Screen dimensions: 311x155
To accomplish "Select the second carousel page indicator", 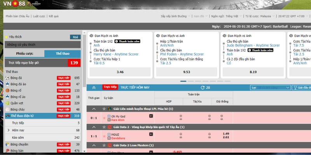I will pos(190,81).
